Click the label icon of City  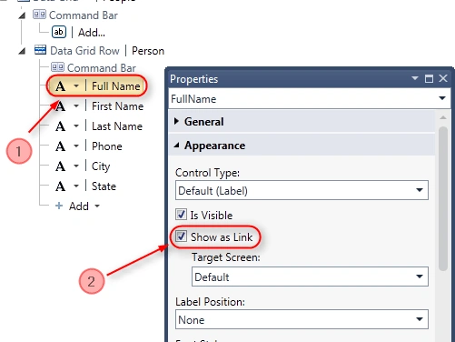pos(60,166)
